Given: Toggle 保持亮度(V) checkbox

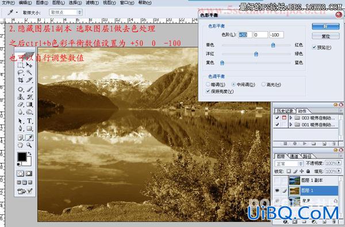Looking at the screenshot, I should pos(208,91).
